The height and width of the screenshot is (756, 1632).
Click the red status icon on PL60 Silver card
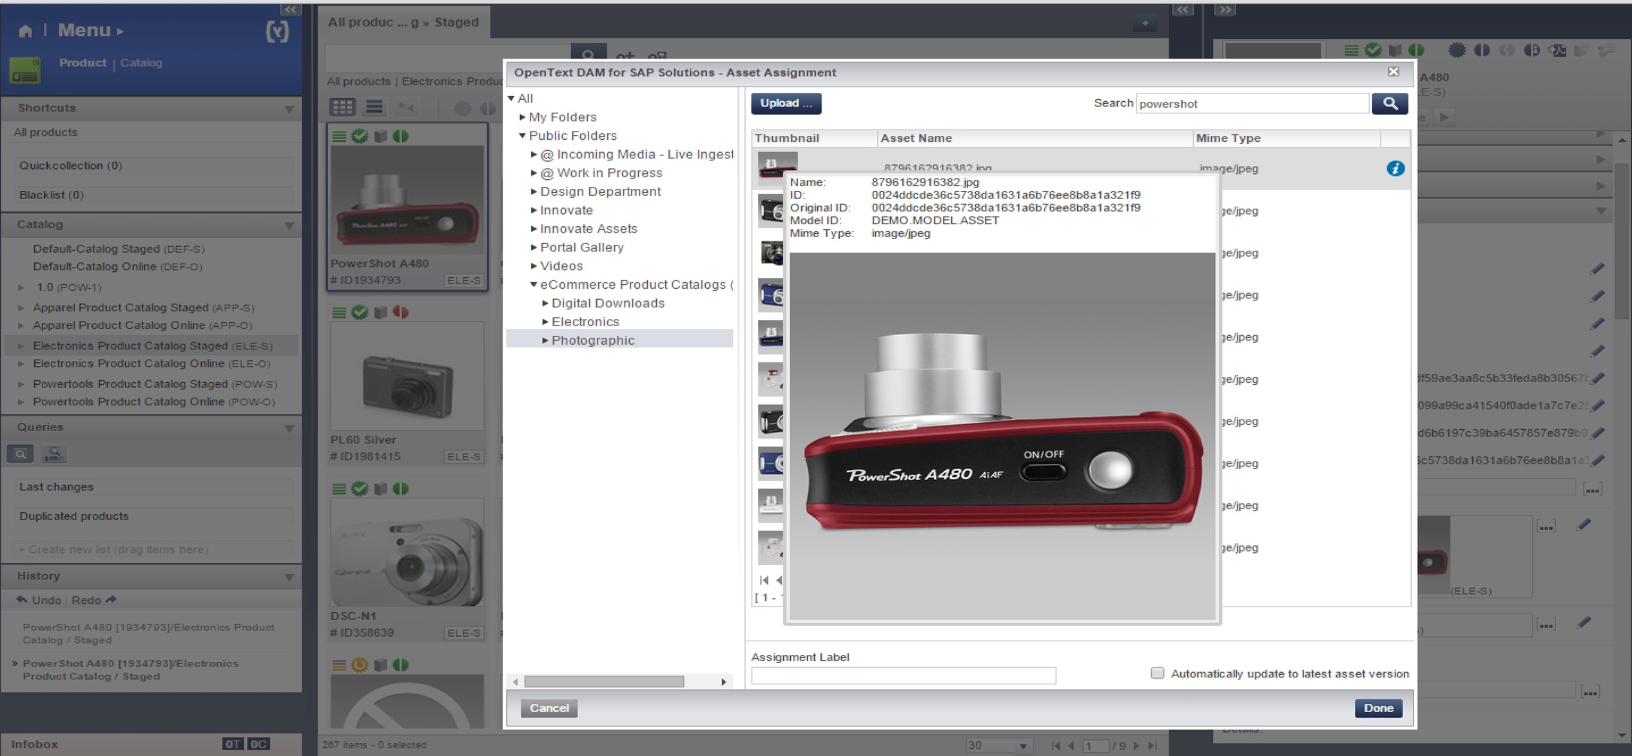click(x=400, y=312)
